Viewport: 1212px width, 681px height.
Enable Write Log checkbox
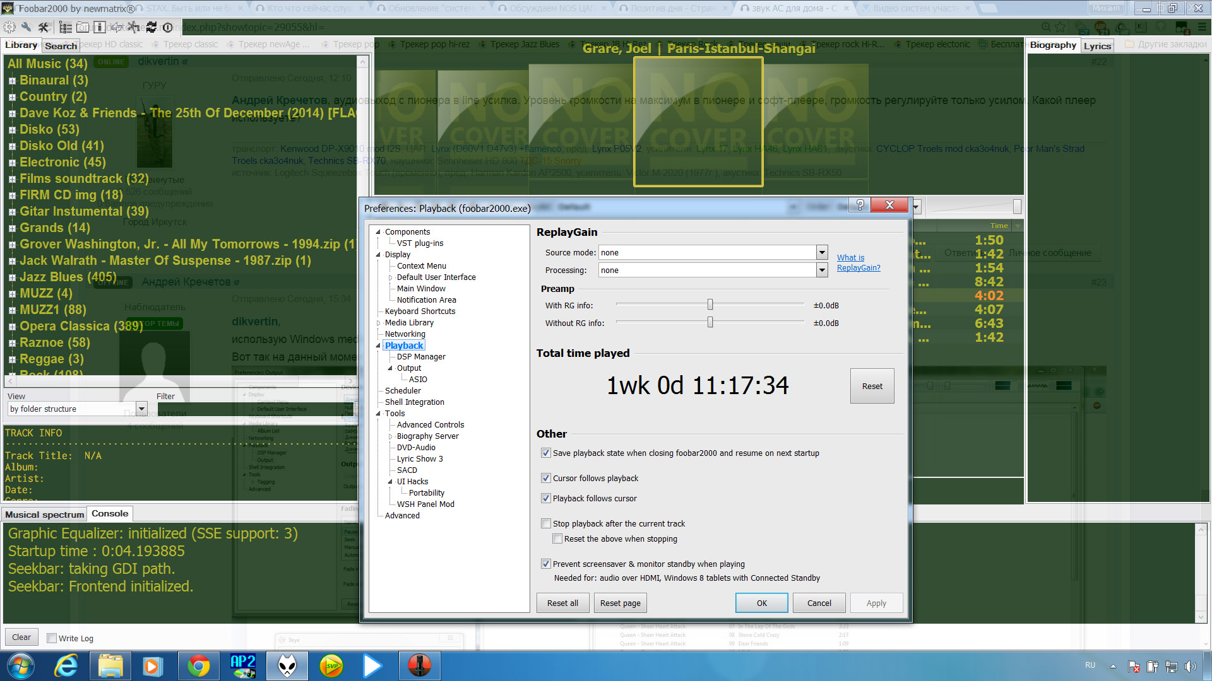(x=52, y=638)
